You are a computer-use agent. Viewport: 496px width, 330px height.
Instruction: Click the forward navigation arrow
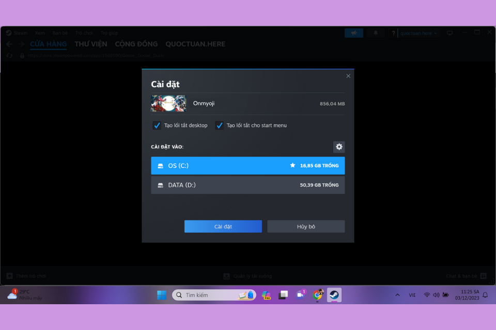[x=21, y=44]
